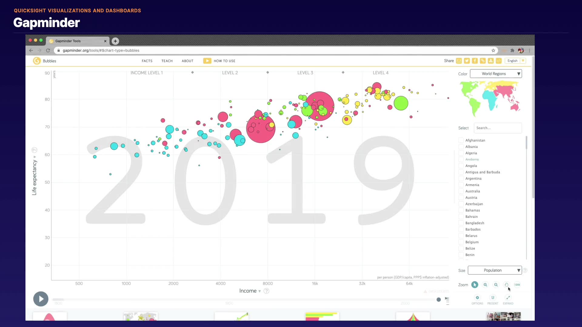
Task: Download the chart via the download icon
Action: pos(491,61)
